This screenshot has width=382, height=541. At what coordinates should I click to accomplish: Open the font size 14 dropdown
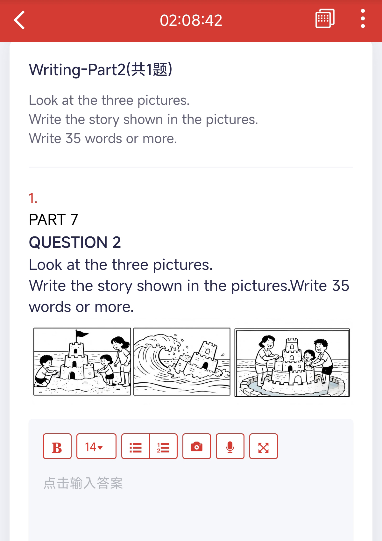pos(96,446)
